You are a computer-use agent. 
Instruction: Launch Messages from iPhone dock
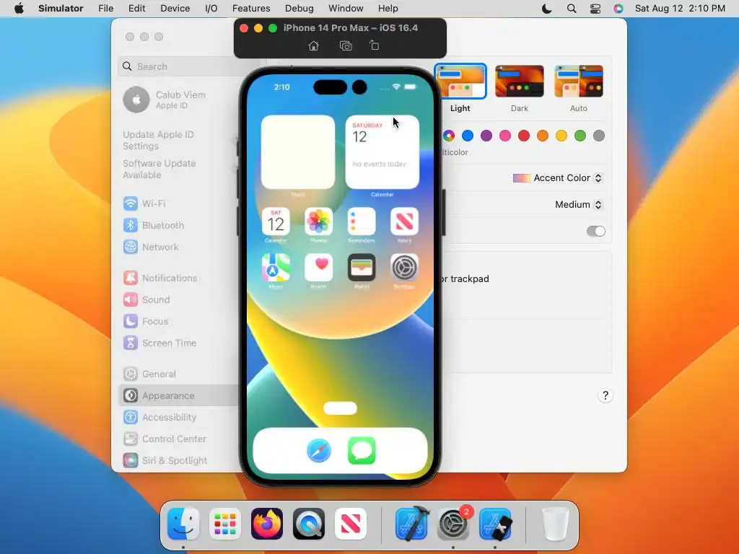(362, 451)
